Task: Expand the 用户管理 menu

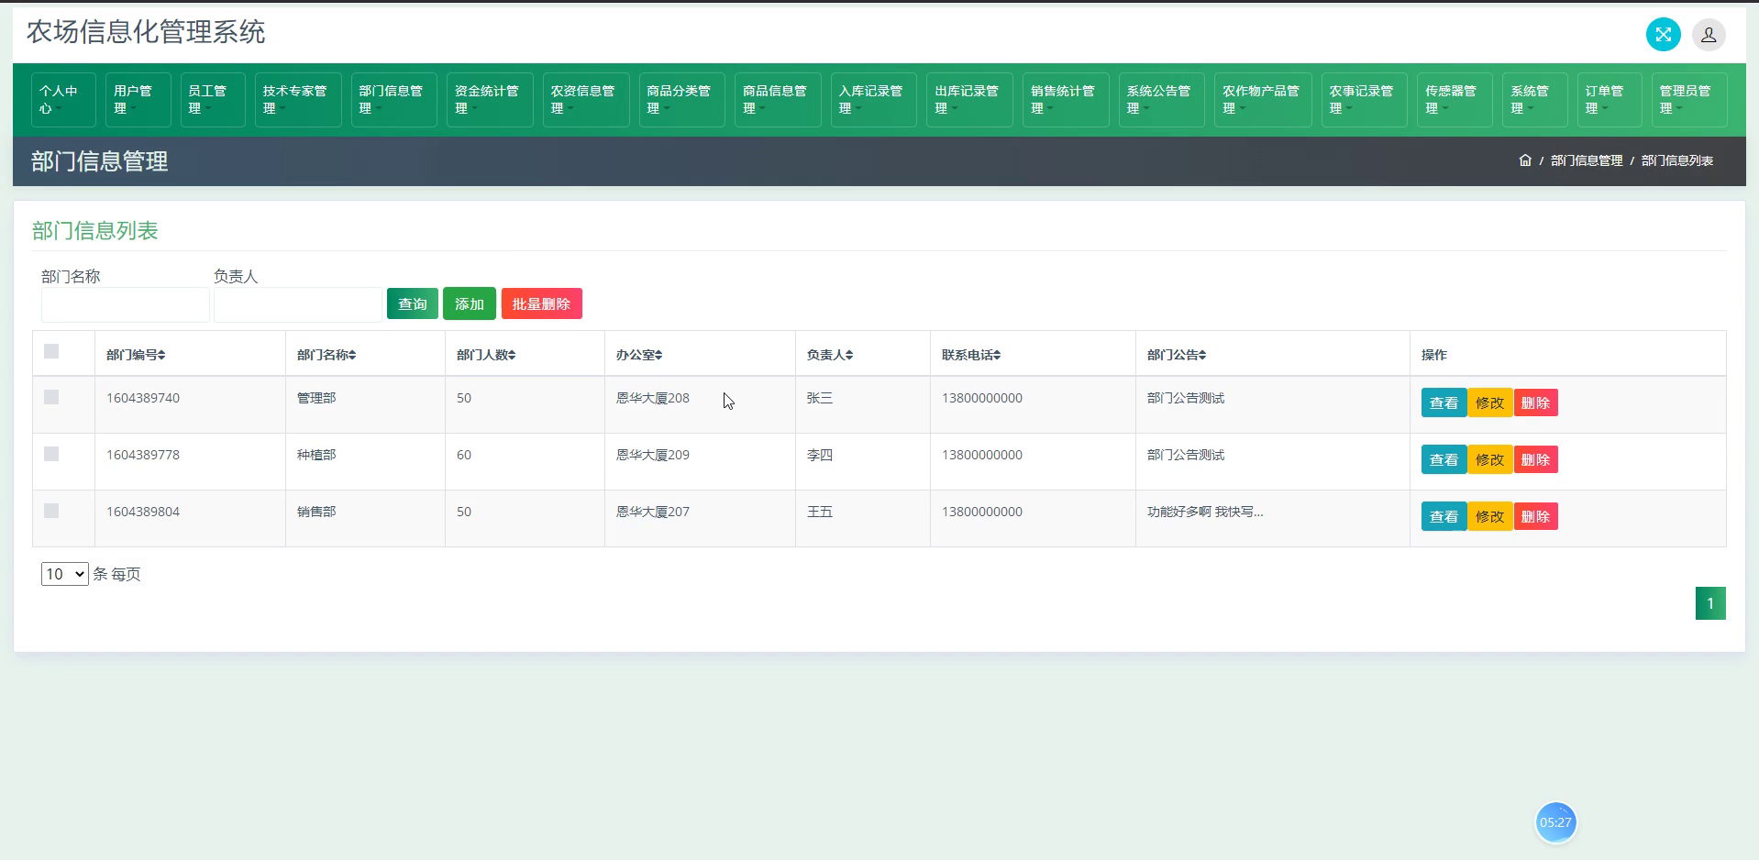Action: click(138, 100)
